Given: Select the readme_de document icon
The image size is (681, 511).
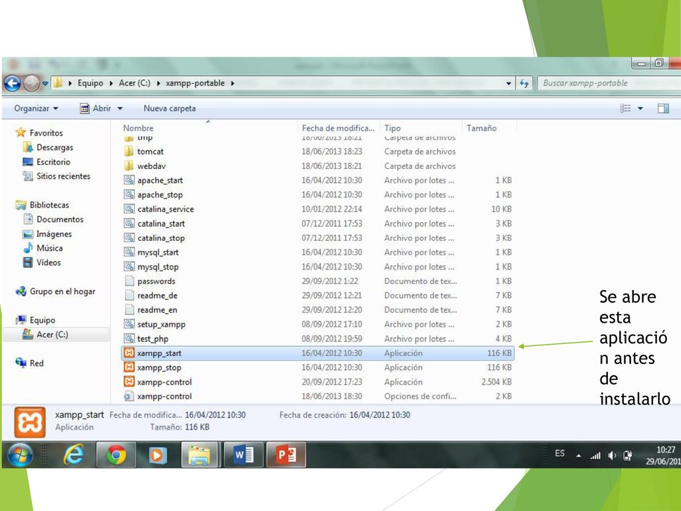Looking at the screenshot, I should [129, 295].
